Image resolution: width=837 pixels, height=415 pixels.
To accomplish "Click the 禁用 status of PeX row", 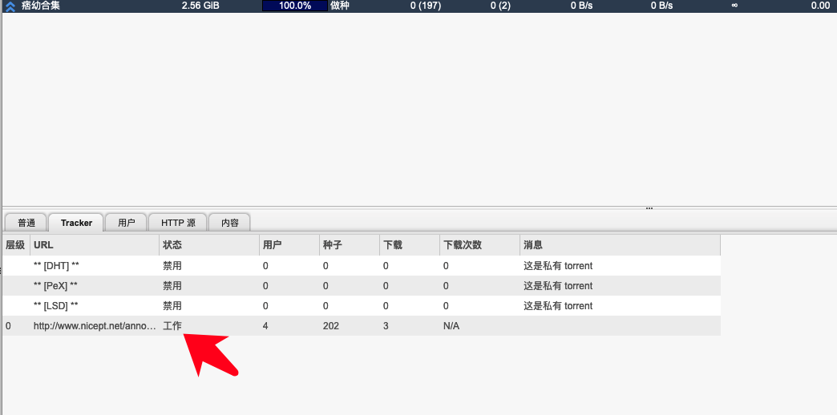I will click(x=172, y=286).
